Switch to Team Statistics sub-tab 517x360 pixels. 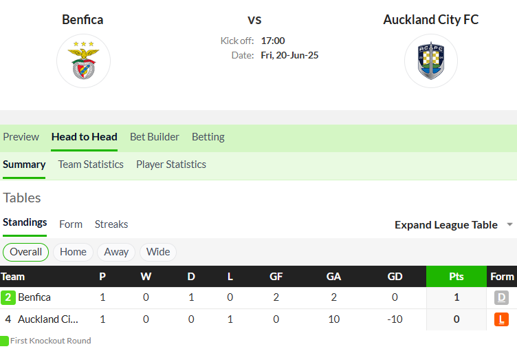(91, 165)
